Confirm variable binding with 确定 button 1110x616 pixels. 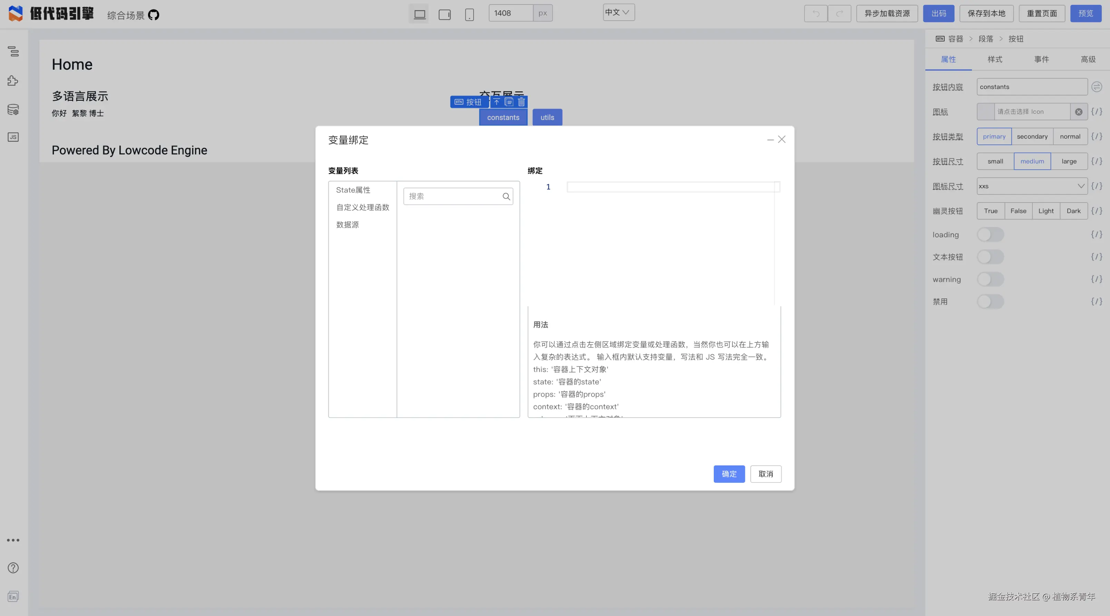click(x=729, y=474)
